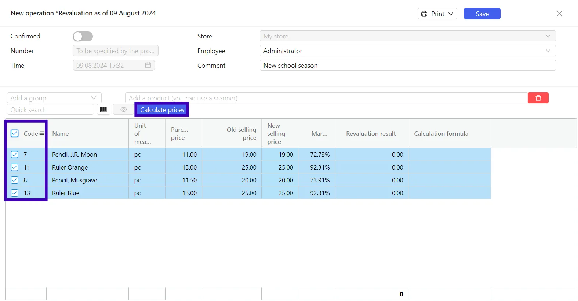This screenshot has width=578, height=301.
Task: Uncheck the checkbox for code 7
Action: (x=15, y=155)
